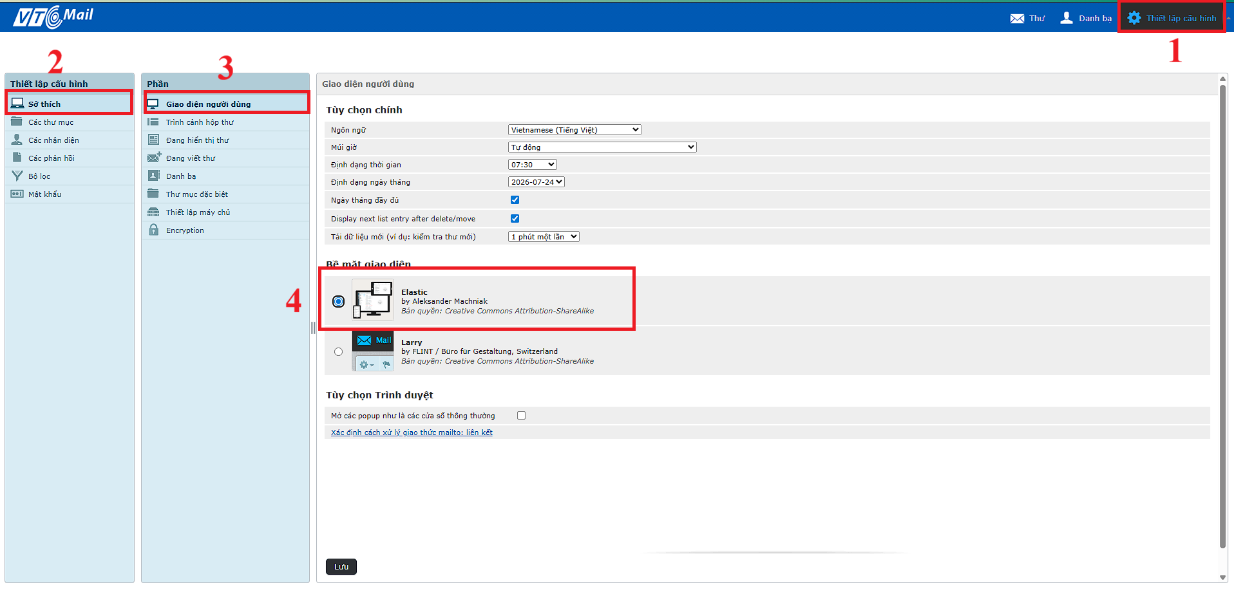Image resolution: width=1234 pixels, height=594 pixels.
Task: Open the Danh bạ section entry
Action: click(225, 176)
